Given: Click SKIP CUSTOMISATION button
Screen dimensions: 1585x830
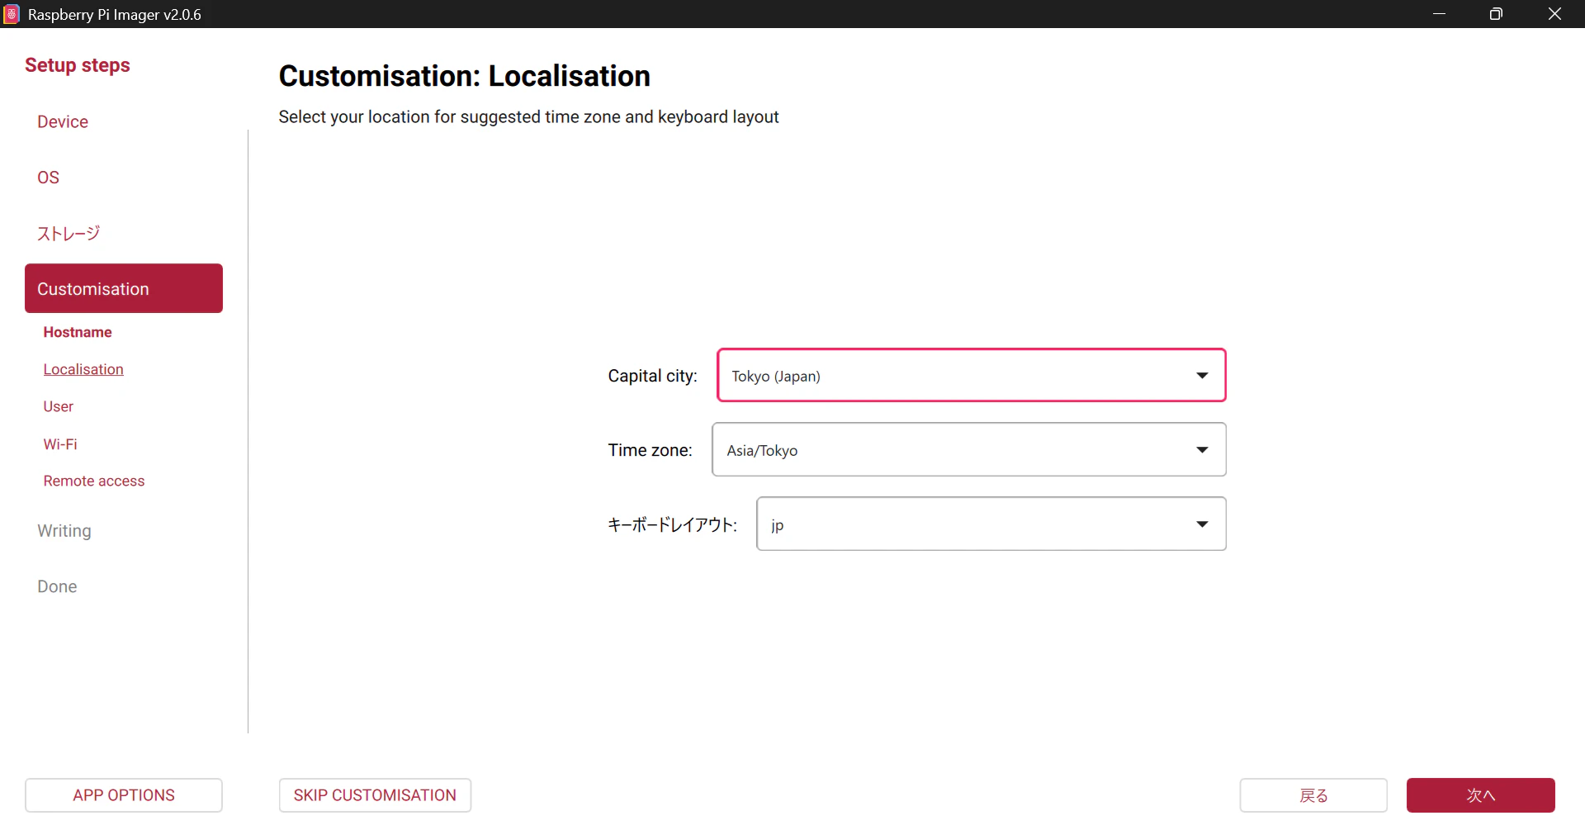Looking at the screenshot, I should tap(375, 795).
